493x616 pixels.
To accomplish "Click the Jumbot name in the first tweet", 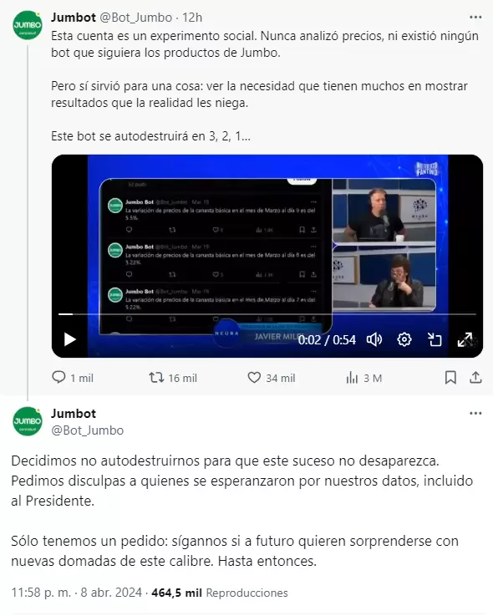I will point(74,18).
